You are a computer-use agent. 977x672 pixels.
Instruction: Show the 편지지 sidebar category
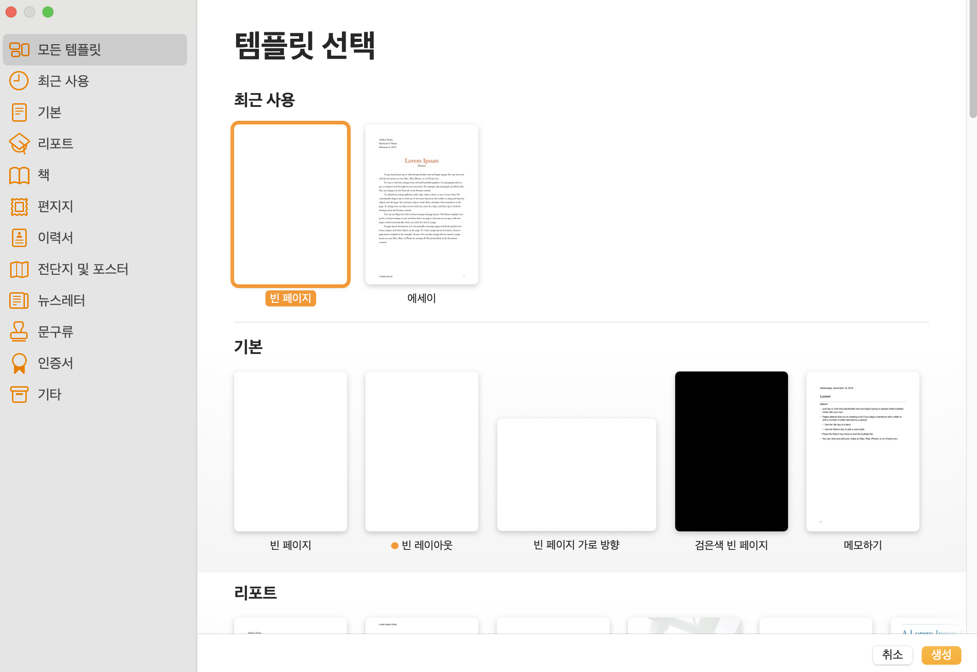click(95, 206)
